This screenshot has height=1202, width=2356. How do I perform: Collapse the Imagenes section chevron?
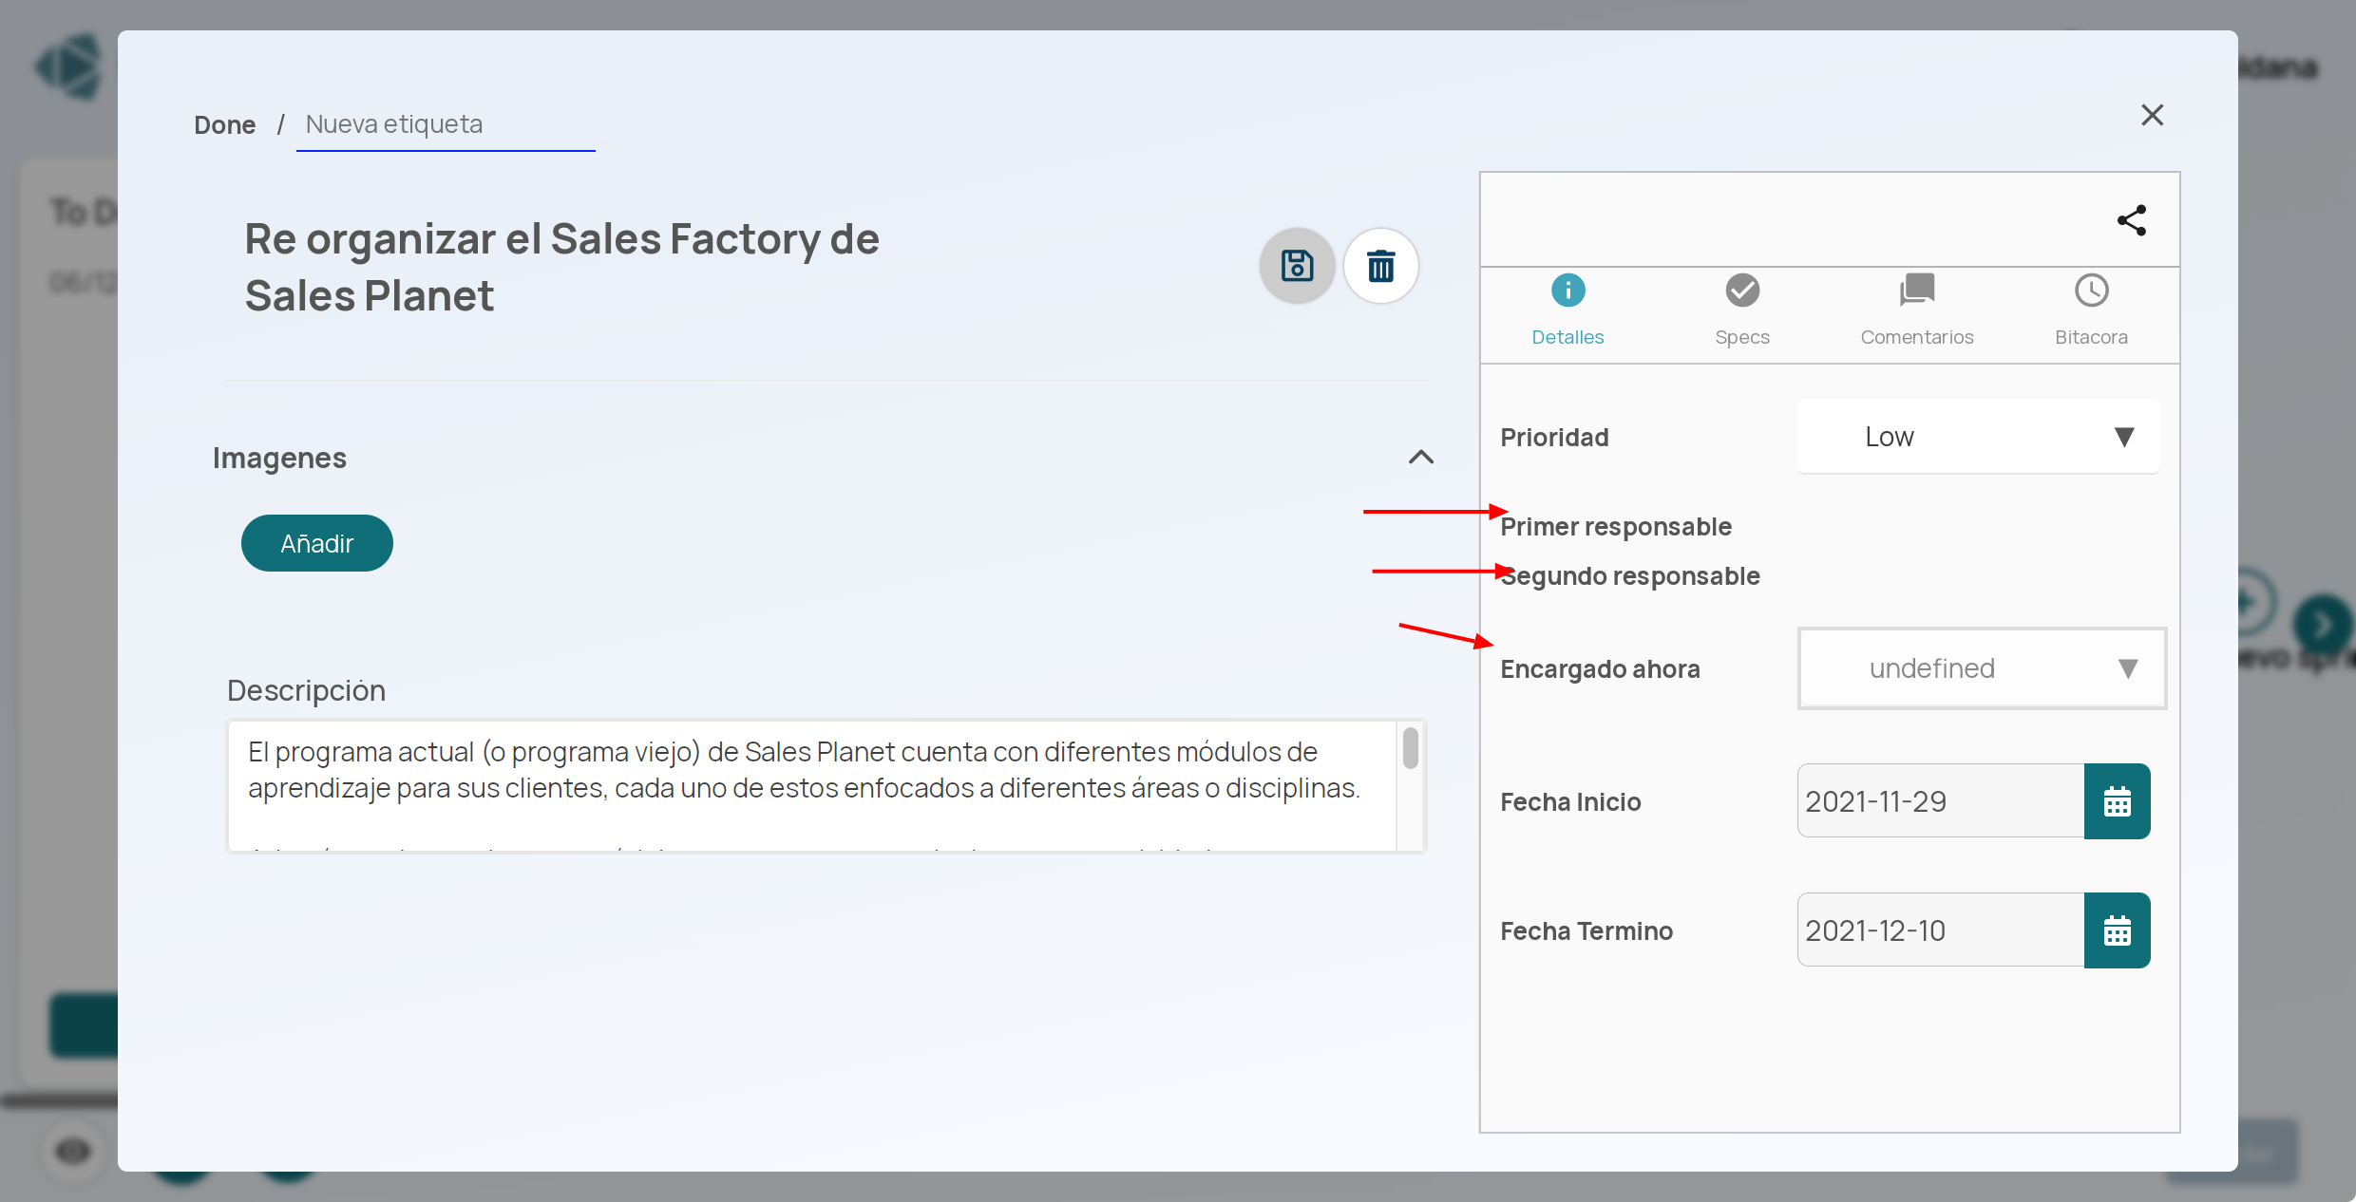1420,458
